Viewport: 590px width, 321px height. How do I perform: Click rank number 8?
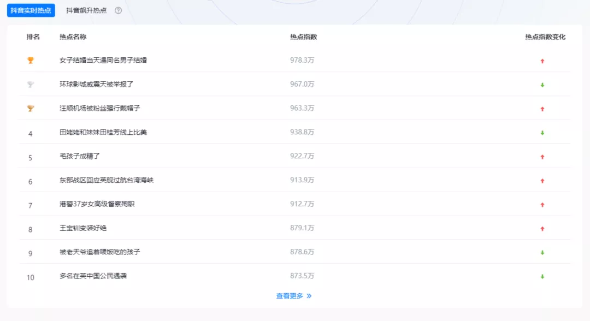(31, 230)
